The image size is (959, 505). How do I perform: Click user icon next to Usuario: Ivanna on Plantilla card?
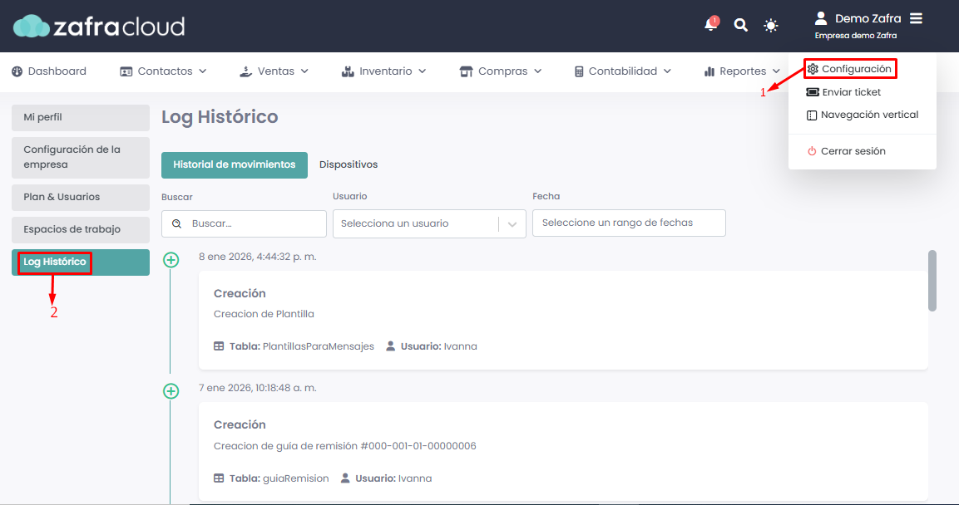391,346
